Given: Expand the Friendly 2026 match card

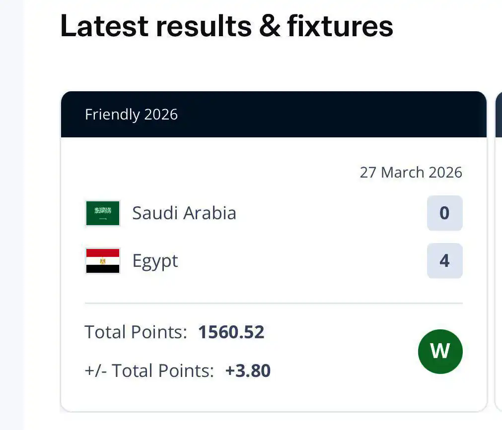Looking at the screenshot, I should (273, 248).
